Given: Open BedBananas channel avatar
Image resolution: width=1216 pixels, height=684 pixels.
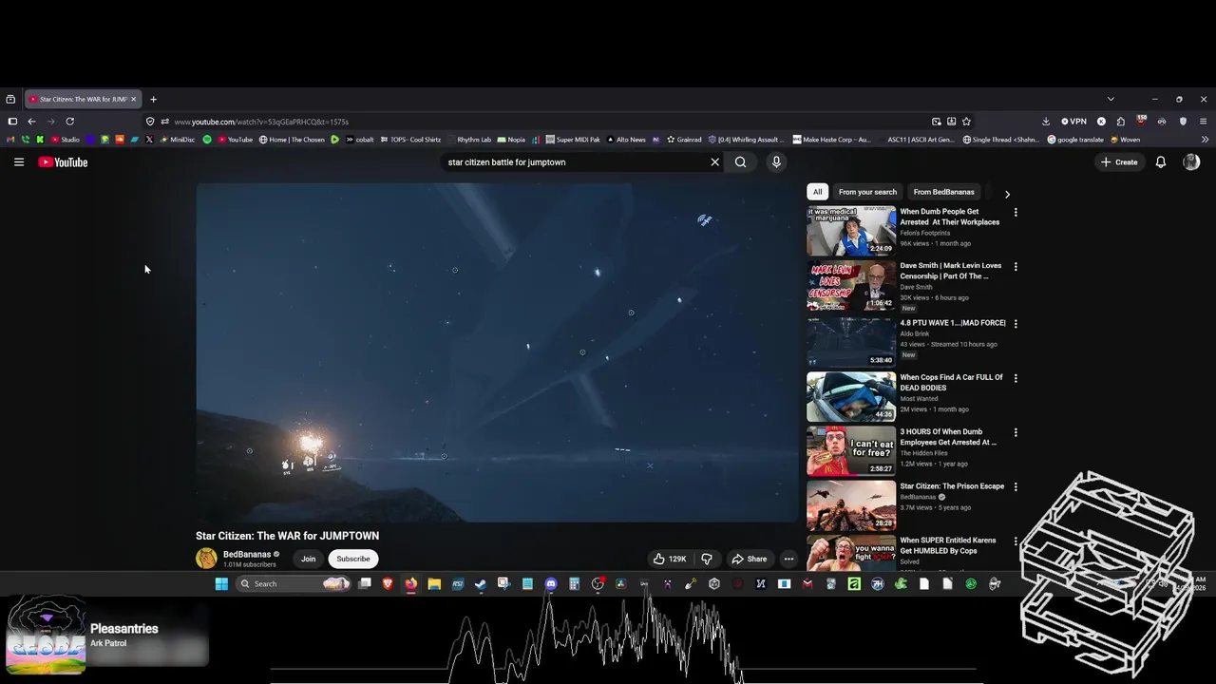Looking at the screenshot, I should point(206,559).
